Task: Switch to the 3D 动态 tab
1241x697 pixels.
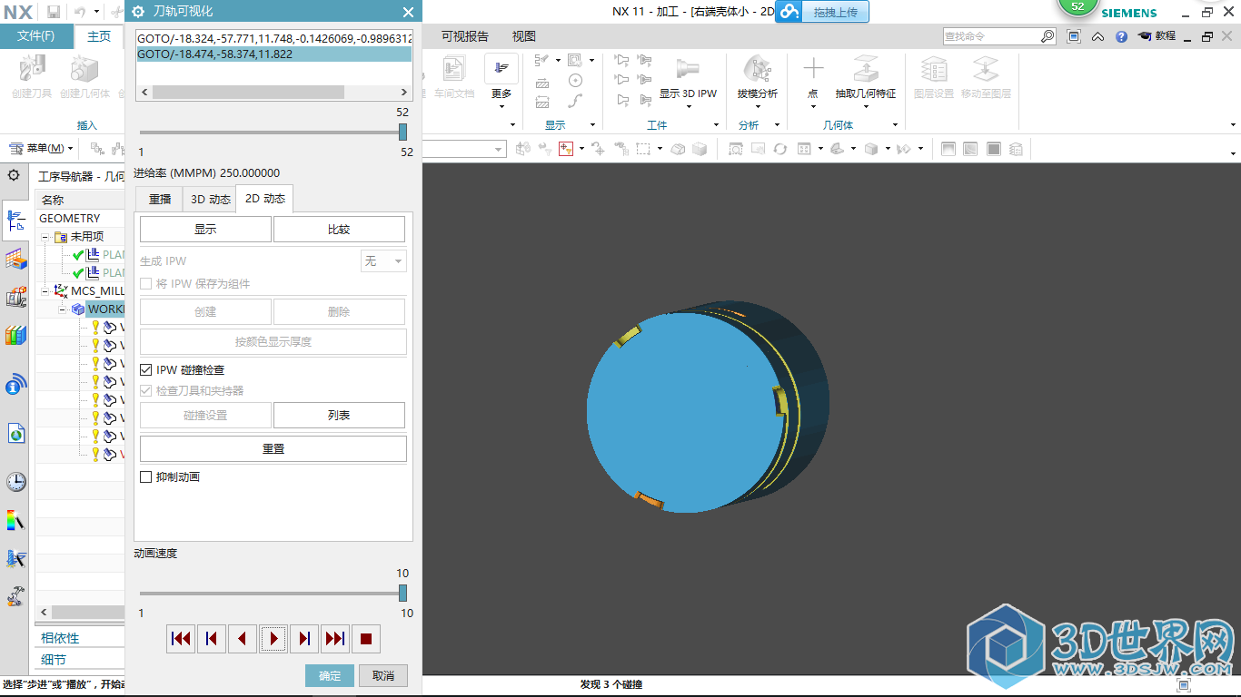Action: (x=211, y=199)
